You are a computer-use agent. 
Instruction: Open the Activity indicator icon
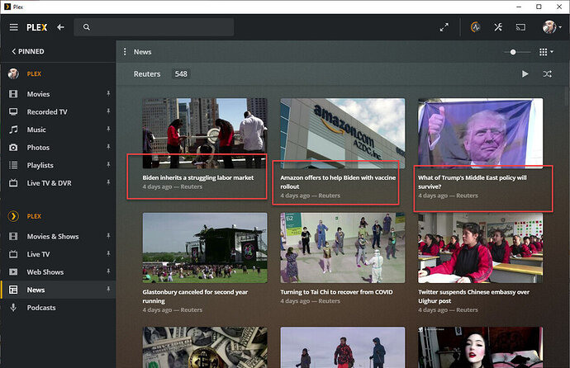[475, 27]
